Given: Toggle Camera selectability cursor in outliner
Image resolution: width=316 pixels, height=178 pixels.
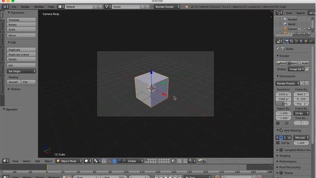Looking at the screenshot, I should coord(304,29).
